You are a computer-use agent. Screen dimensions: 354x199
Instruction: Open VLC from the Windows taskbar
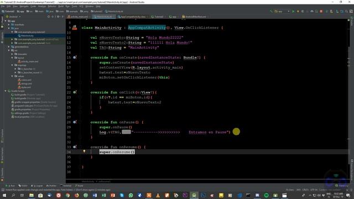(x=158, y=195)
